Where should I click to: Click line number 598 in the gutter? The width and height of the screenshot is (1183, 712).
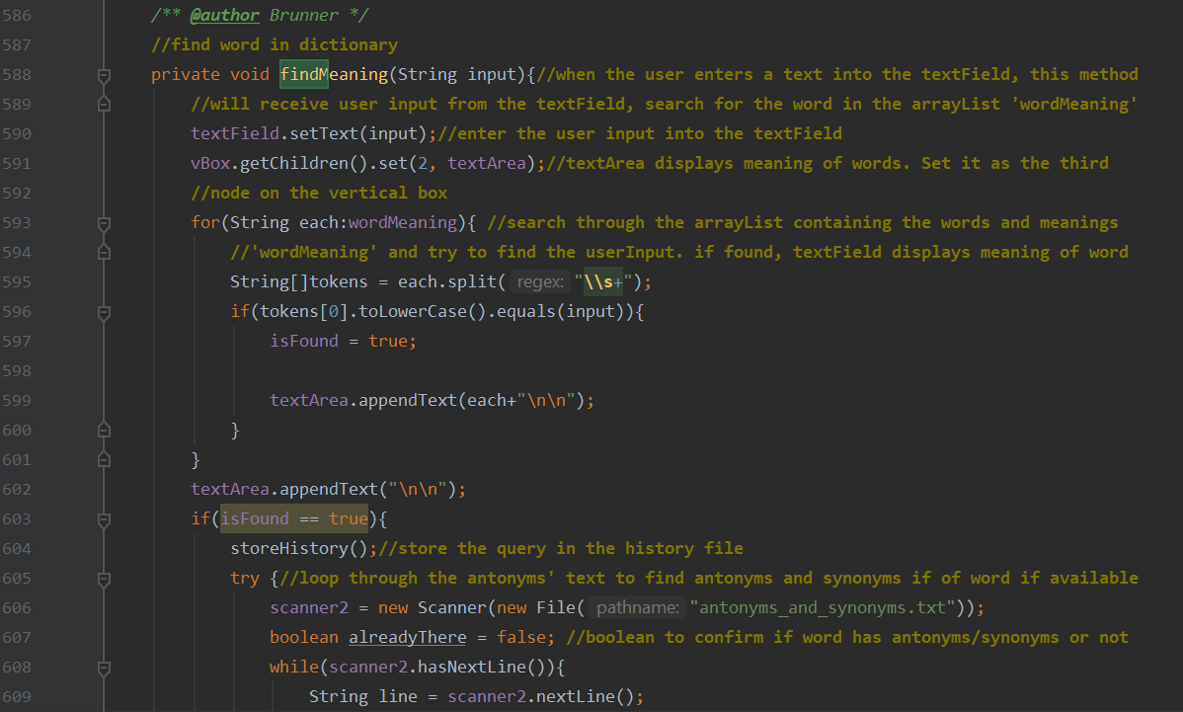(17, 371)
